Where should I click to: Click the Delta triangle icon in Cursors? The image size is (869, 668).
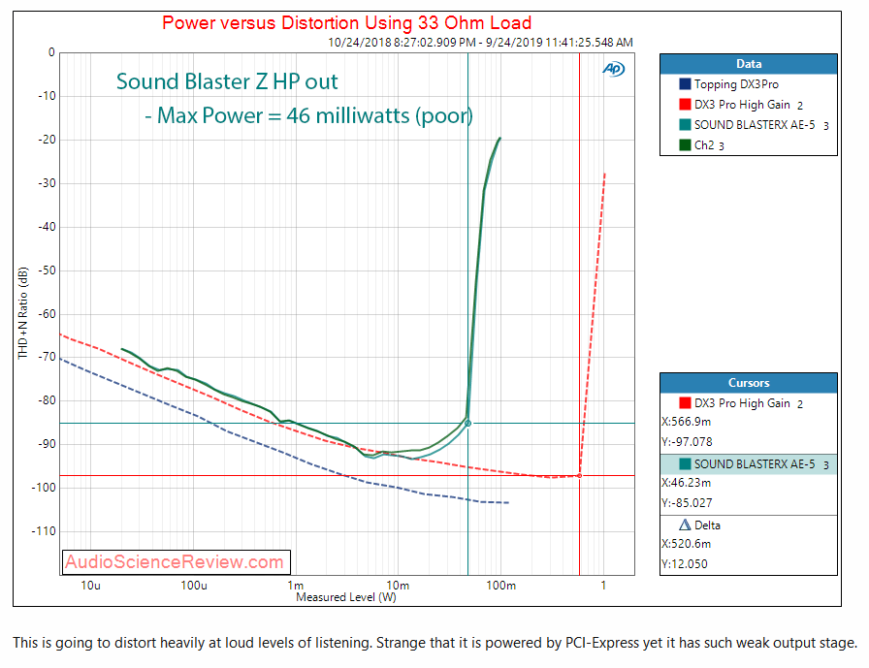tap(685, 525)
